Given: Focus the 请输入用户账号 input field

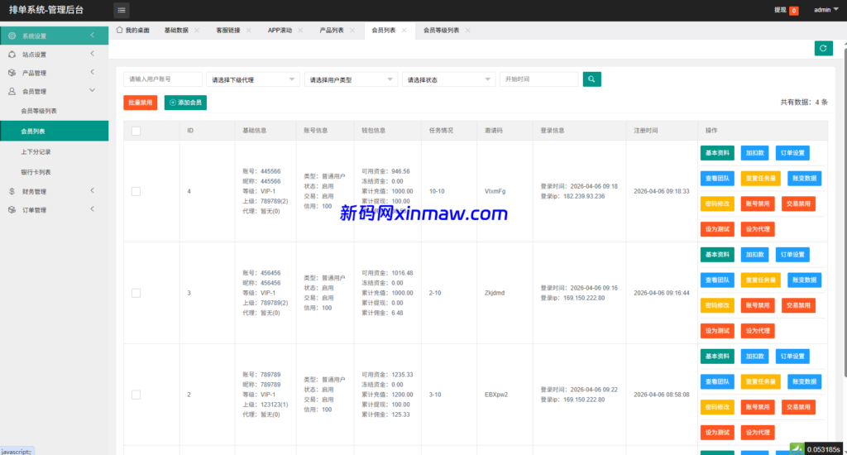Looking at the screenshot, I should (163, 79).
